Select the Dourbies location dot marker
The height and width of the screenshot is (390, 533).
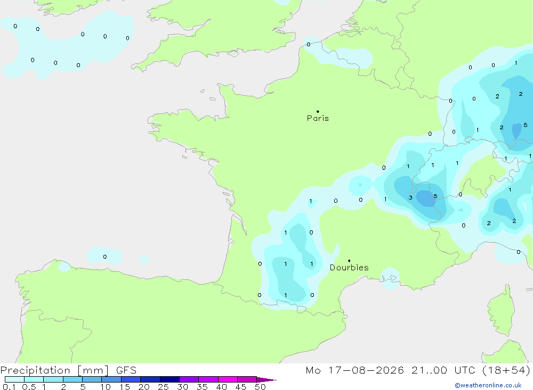(x=349, y=261)
